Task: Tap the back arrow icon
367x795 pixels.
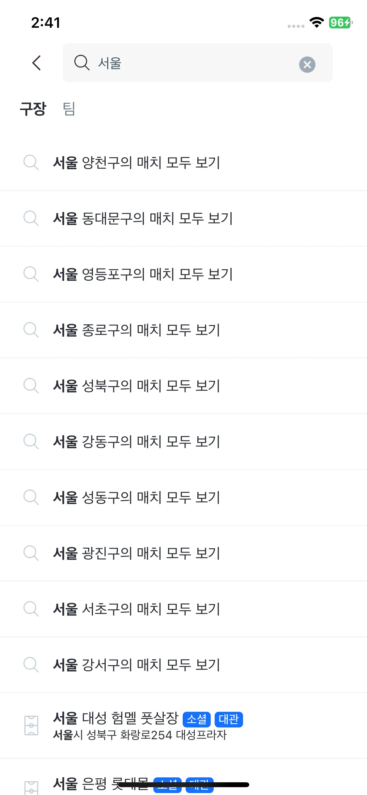Action: [37, 63]
